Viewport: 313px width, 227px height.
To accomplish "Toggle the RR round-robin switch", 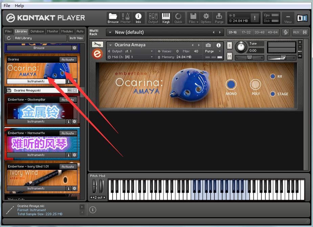I will 273,76.
